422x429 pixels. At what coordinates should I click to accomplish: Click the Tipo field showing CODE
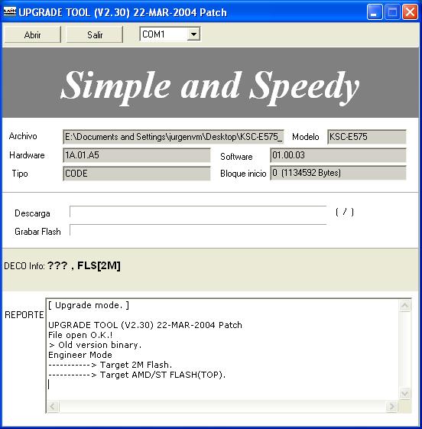click(x=137, y=174)
